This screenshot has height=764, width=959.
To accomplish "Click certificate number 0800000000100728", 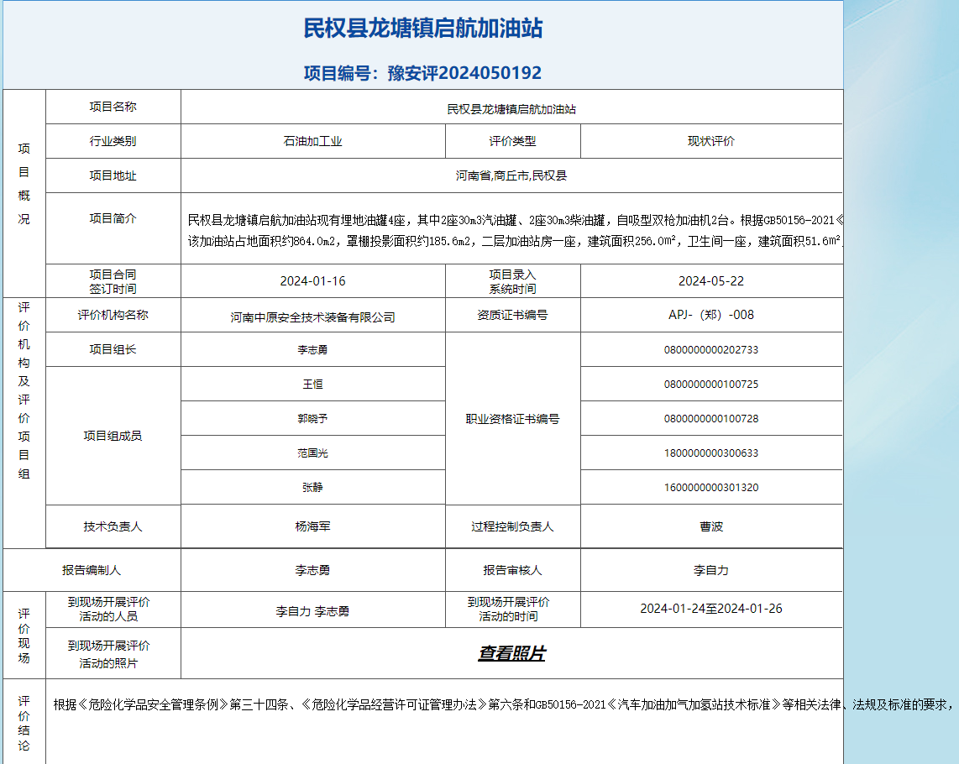I will (710, 418).
